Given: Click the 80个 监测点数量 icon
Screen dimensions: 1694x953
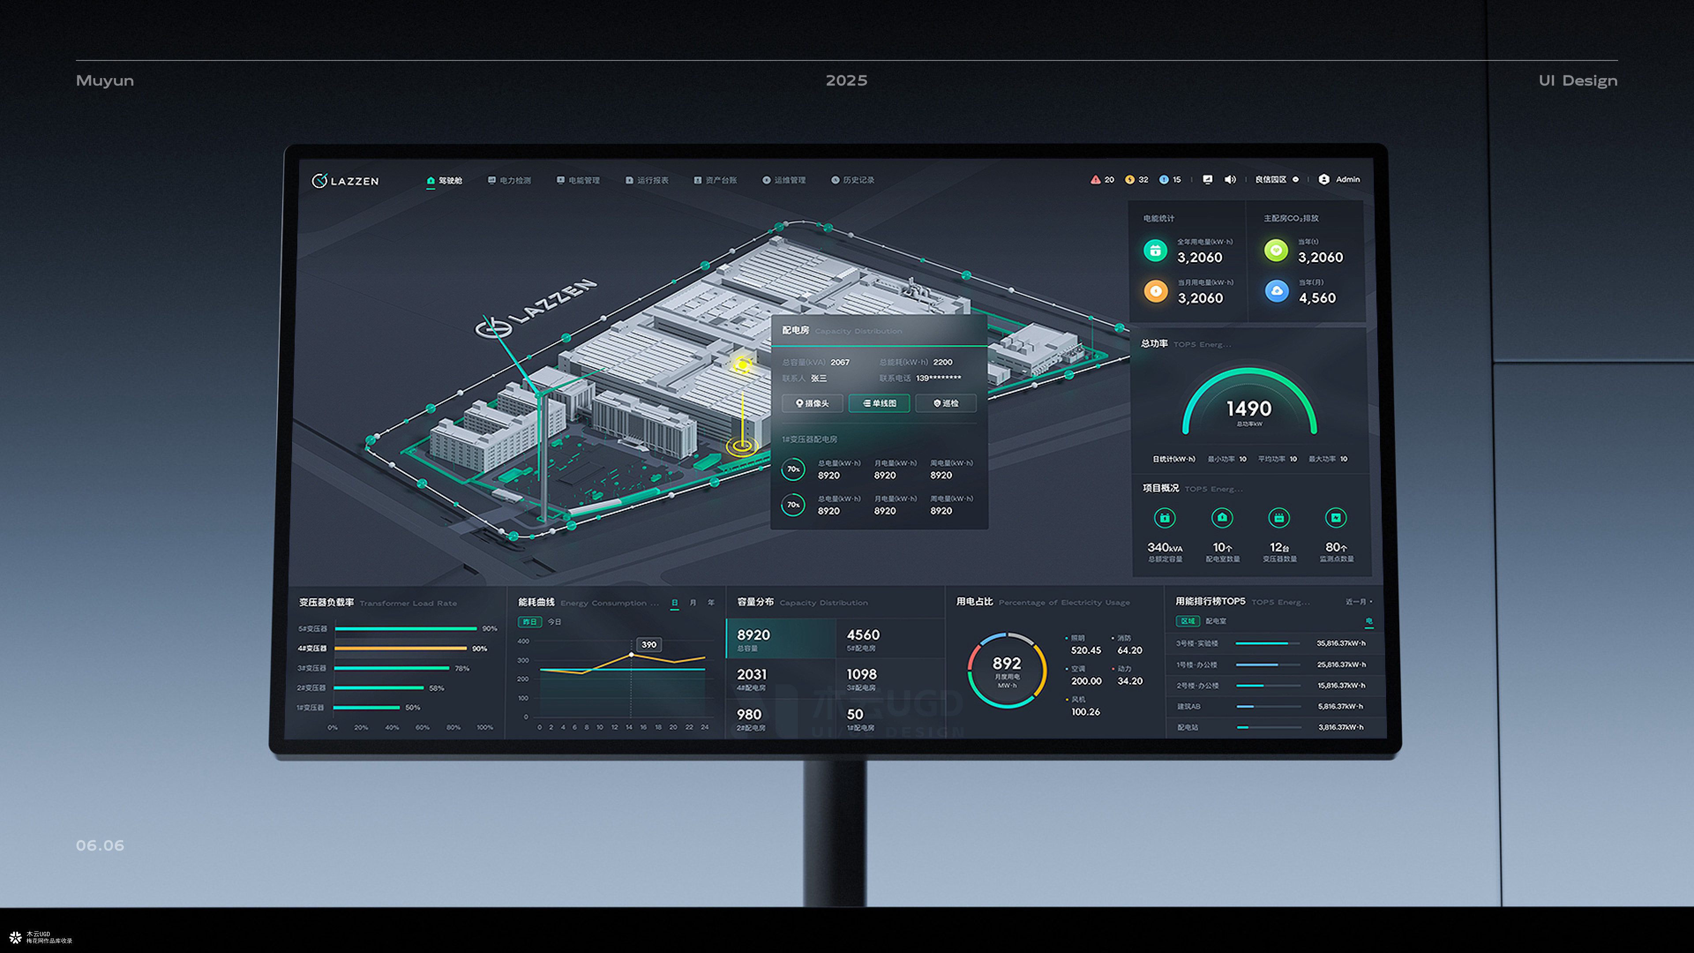Looking at the screenshot, I should pos(1336,518).
